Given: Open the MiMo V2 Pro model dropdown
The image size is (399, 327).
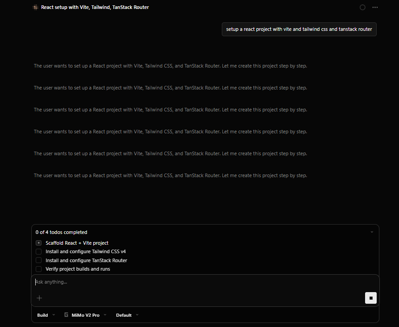Looking at the screenshot, I should click(x=86, y=315).
